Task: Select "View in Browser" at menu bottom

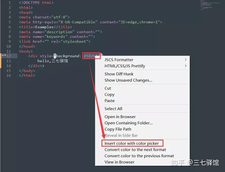Action: pyautogui.click(x=119, y=162)
